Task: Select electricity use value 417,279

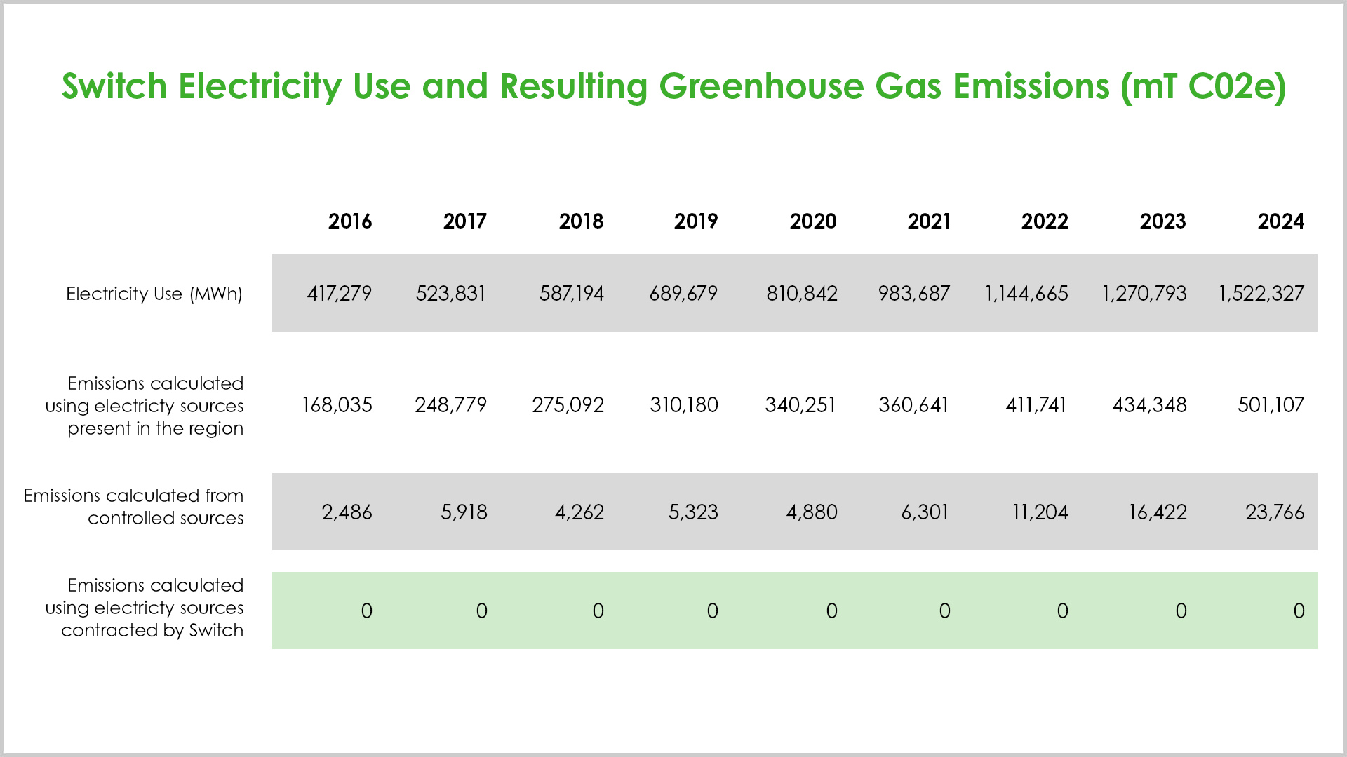Action: click(340, 294)
